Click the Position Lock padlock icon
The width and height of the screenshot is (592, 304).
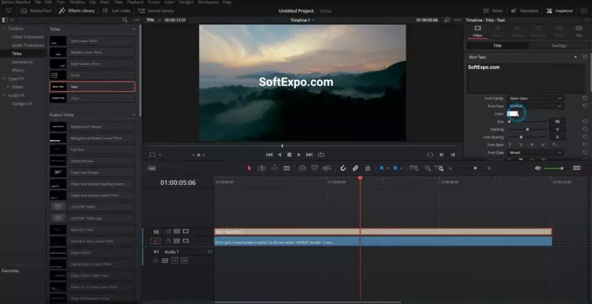(368, 168)
